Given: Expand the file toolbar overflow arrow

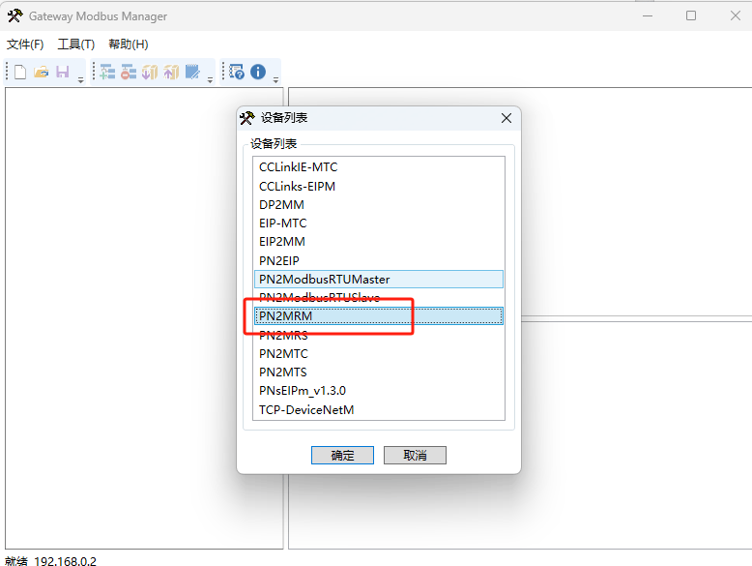Looking at the screenshot, I should tap(80, 80).
